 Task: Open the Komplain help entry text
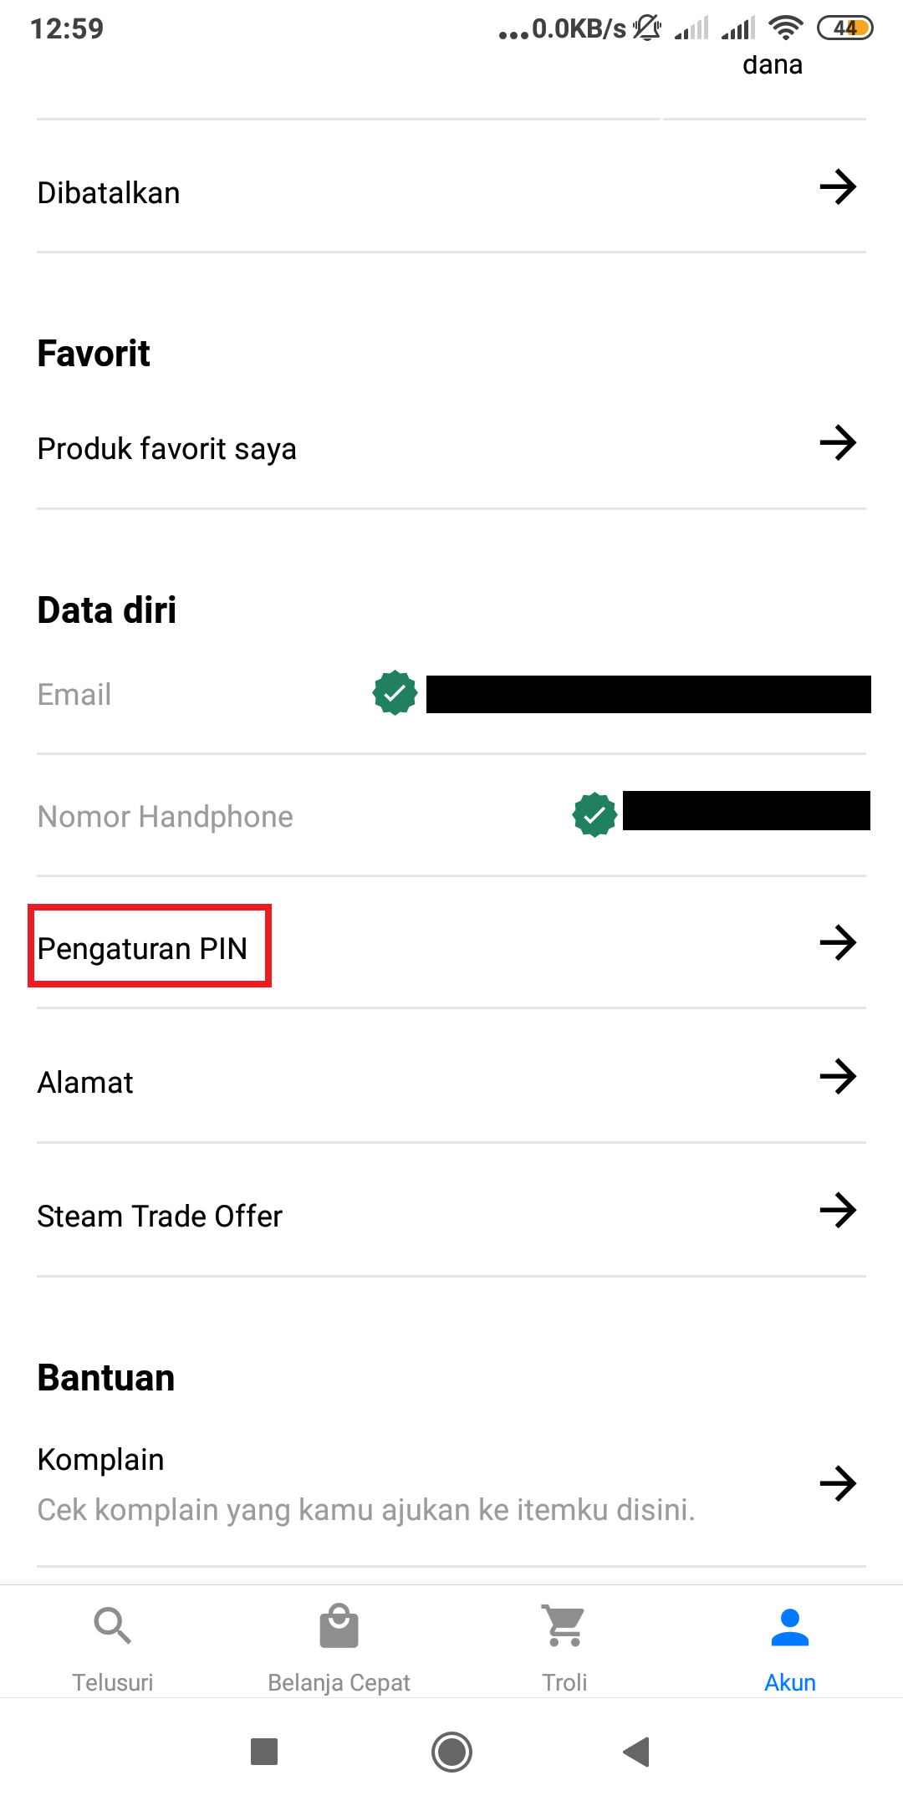(101, 1460)
